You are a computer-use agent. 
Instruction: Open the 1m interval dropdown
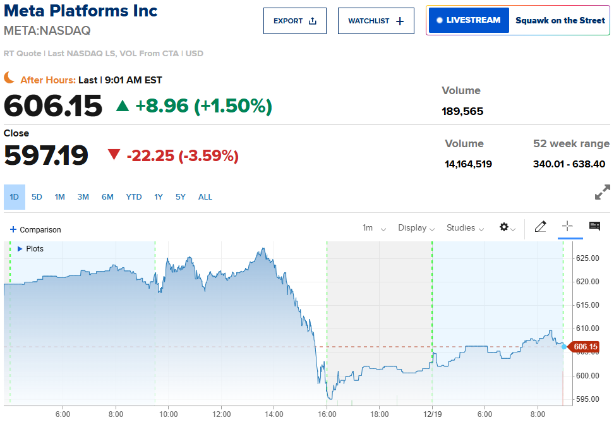click(374, 228)
